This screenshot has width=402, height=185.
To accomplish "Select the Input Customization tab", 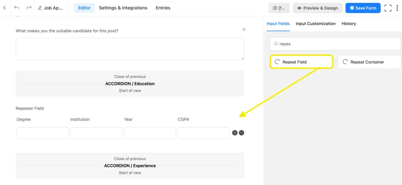I will [315, 24].
